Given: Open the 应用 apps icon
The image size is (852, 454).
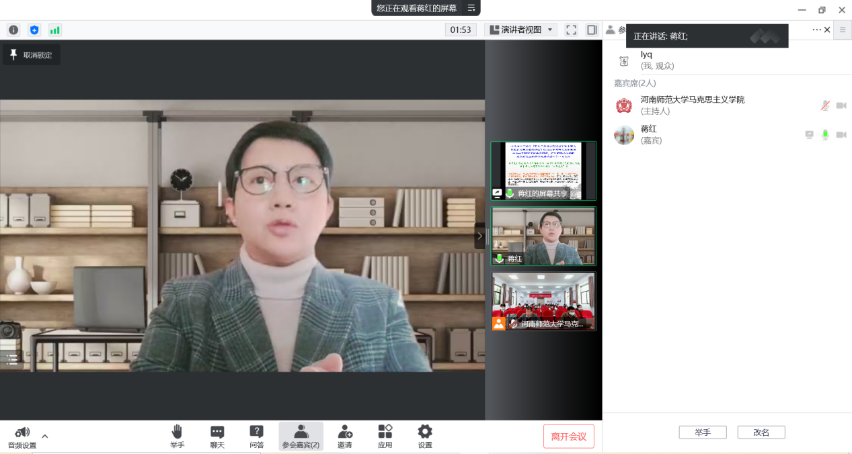Looking at the screenshot, I should [x=385, y=436].
